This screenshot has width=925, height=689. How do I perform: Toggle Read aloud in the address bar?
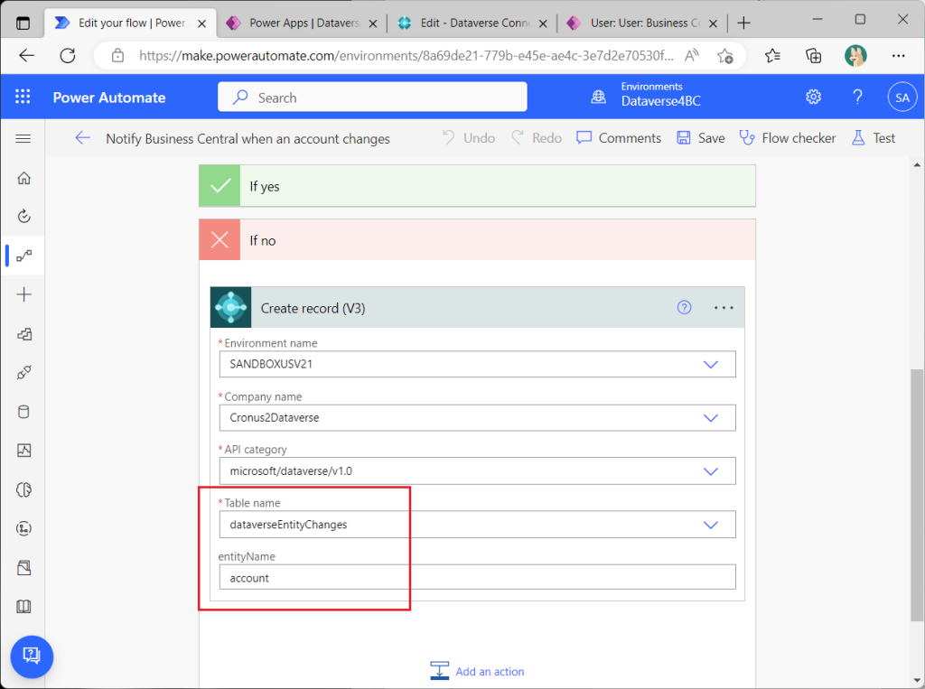691,55
